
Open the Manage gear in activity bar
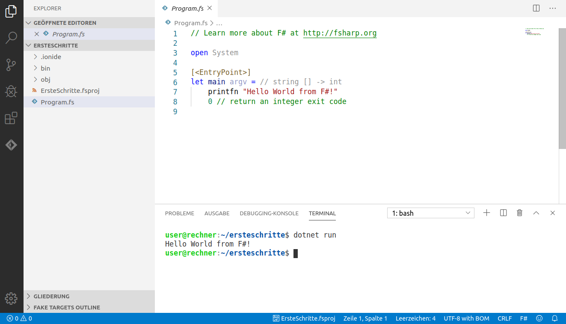(x=11, y=298)
